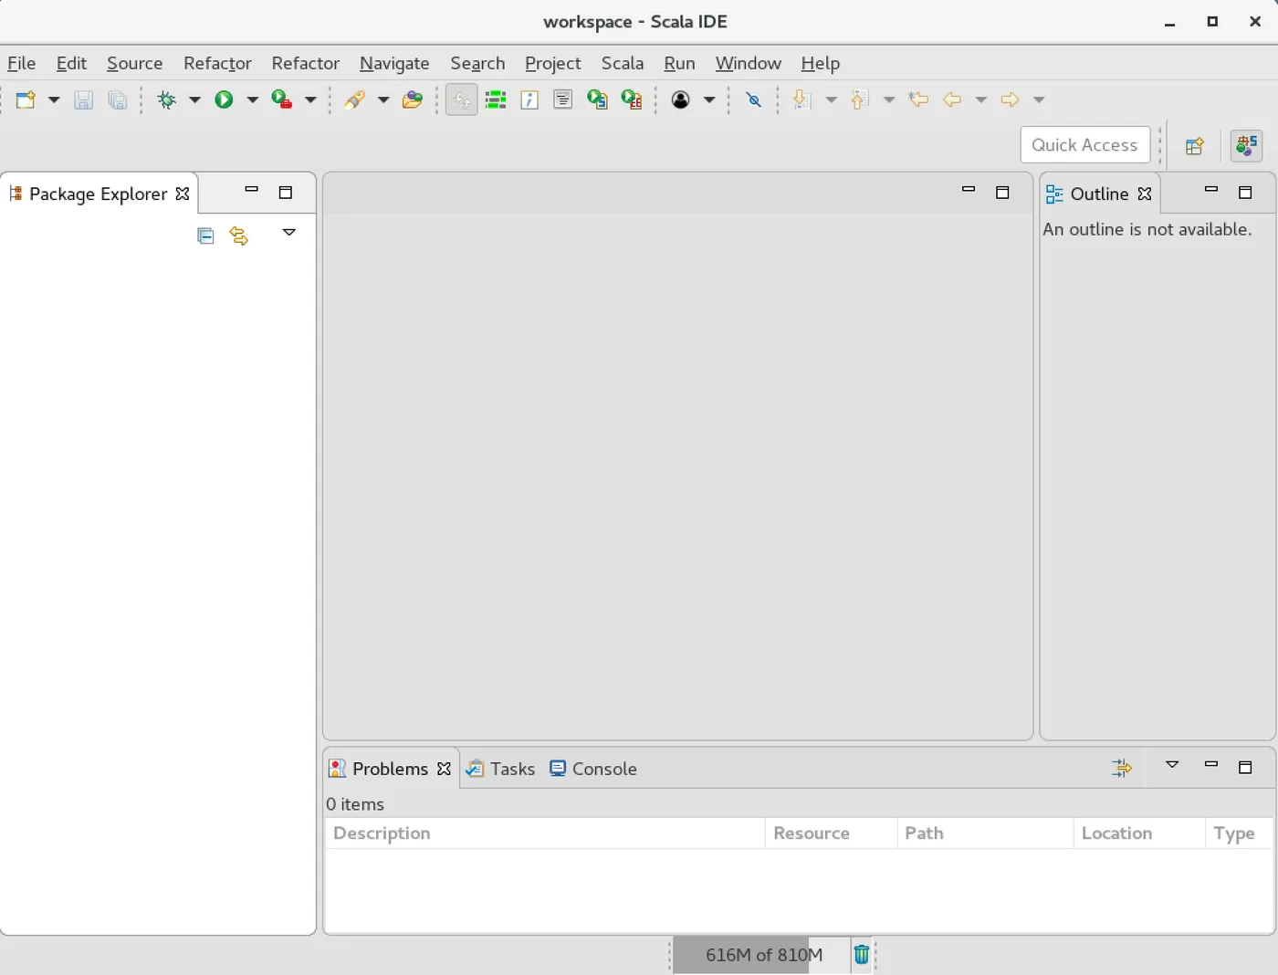Screen dimensions: 1278x975
Task: Switch to the Tasks tab
Action: tap(500, 769)
